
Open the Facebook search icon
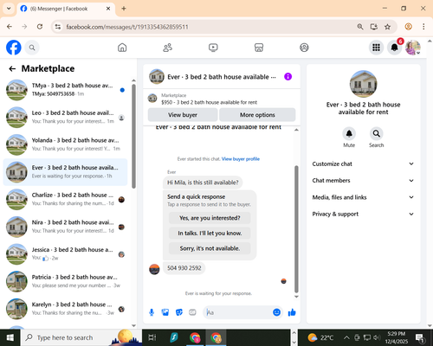click(x=32, y=48)
